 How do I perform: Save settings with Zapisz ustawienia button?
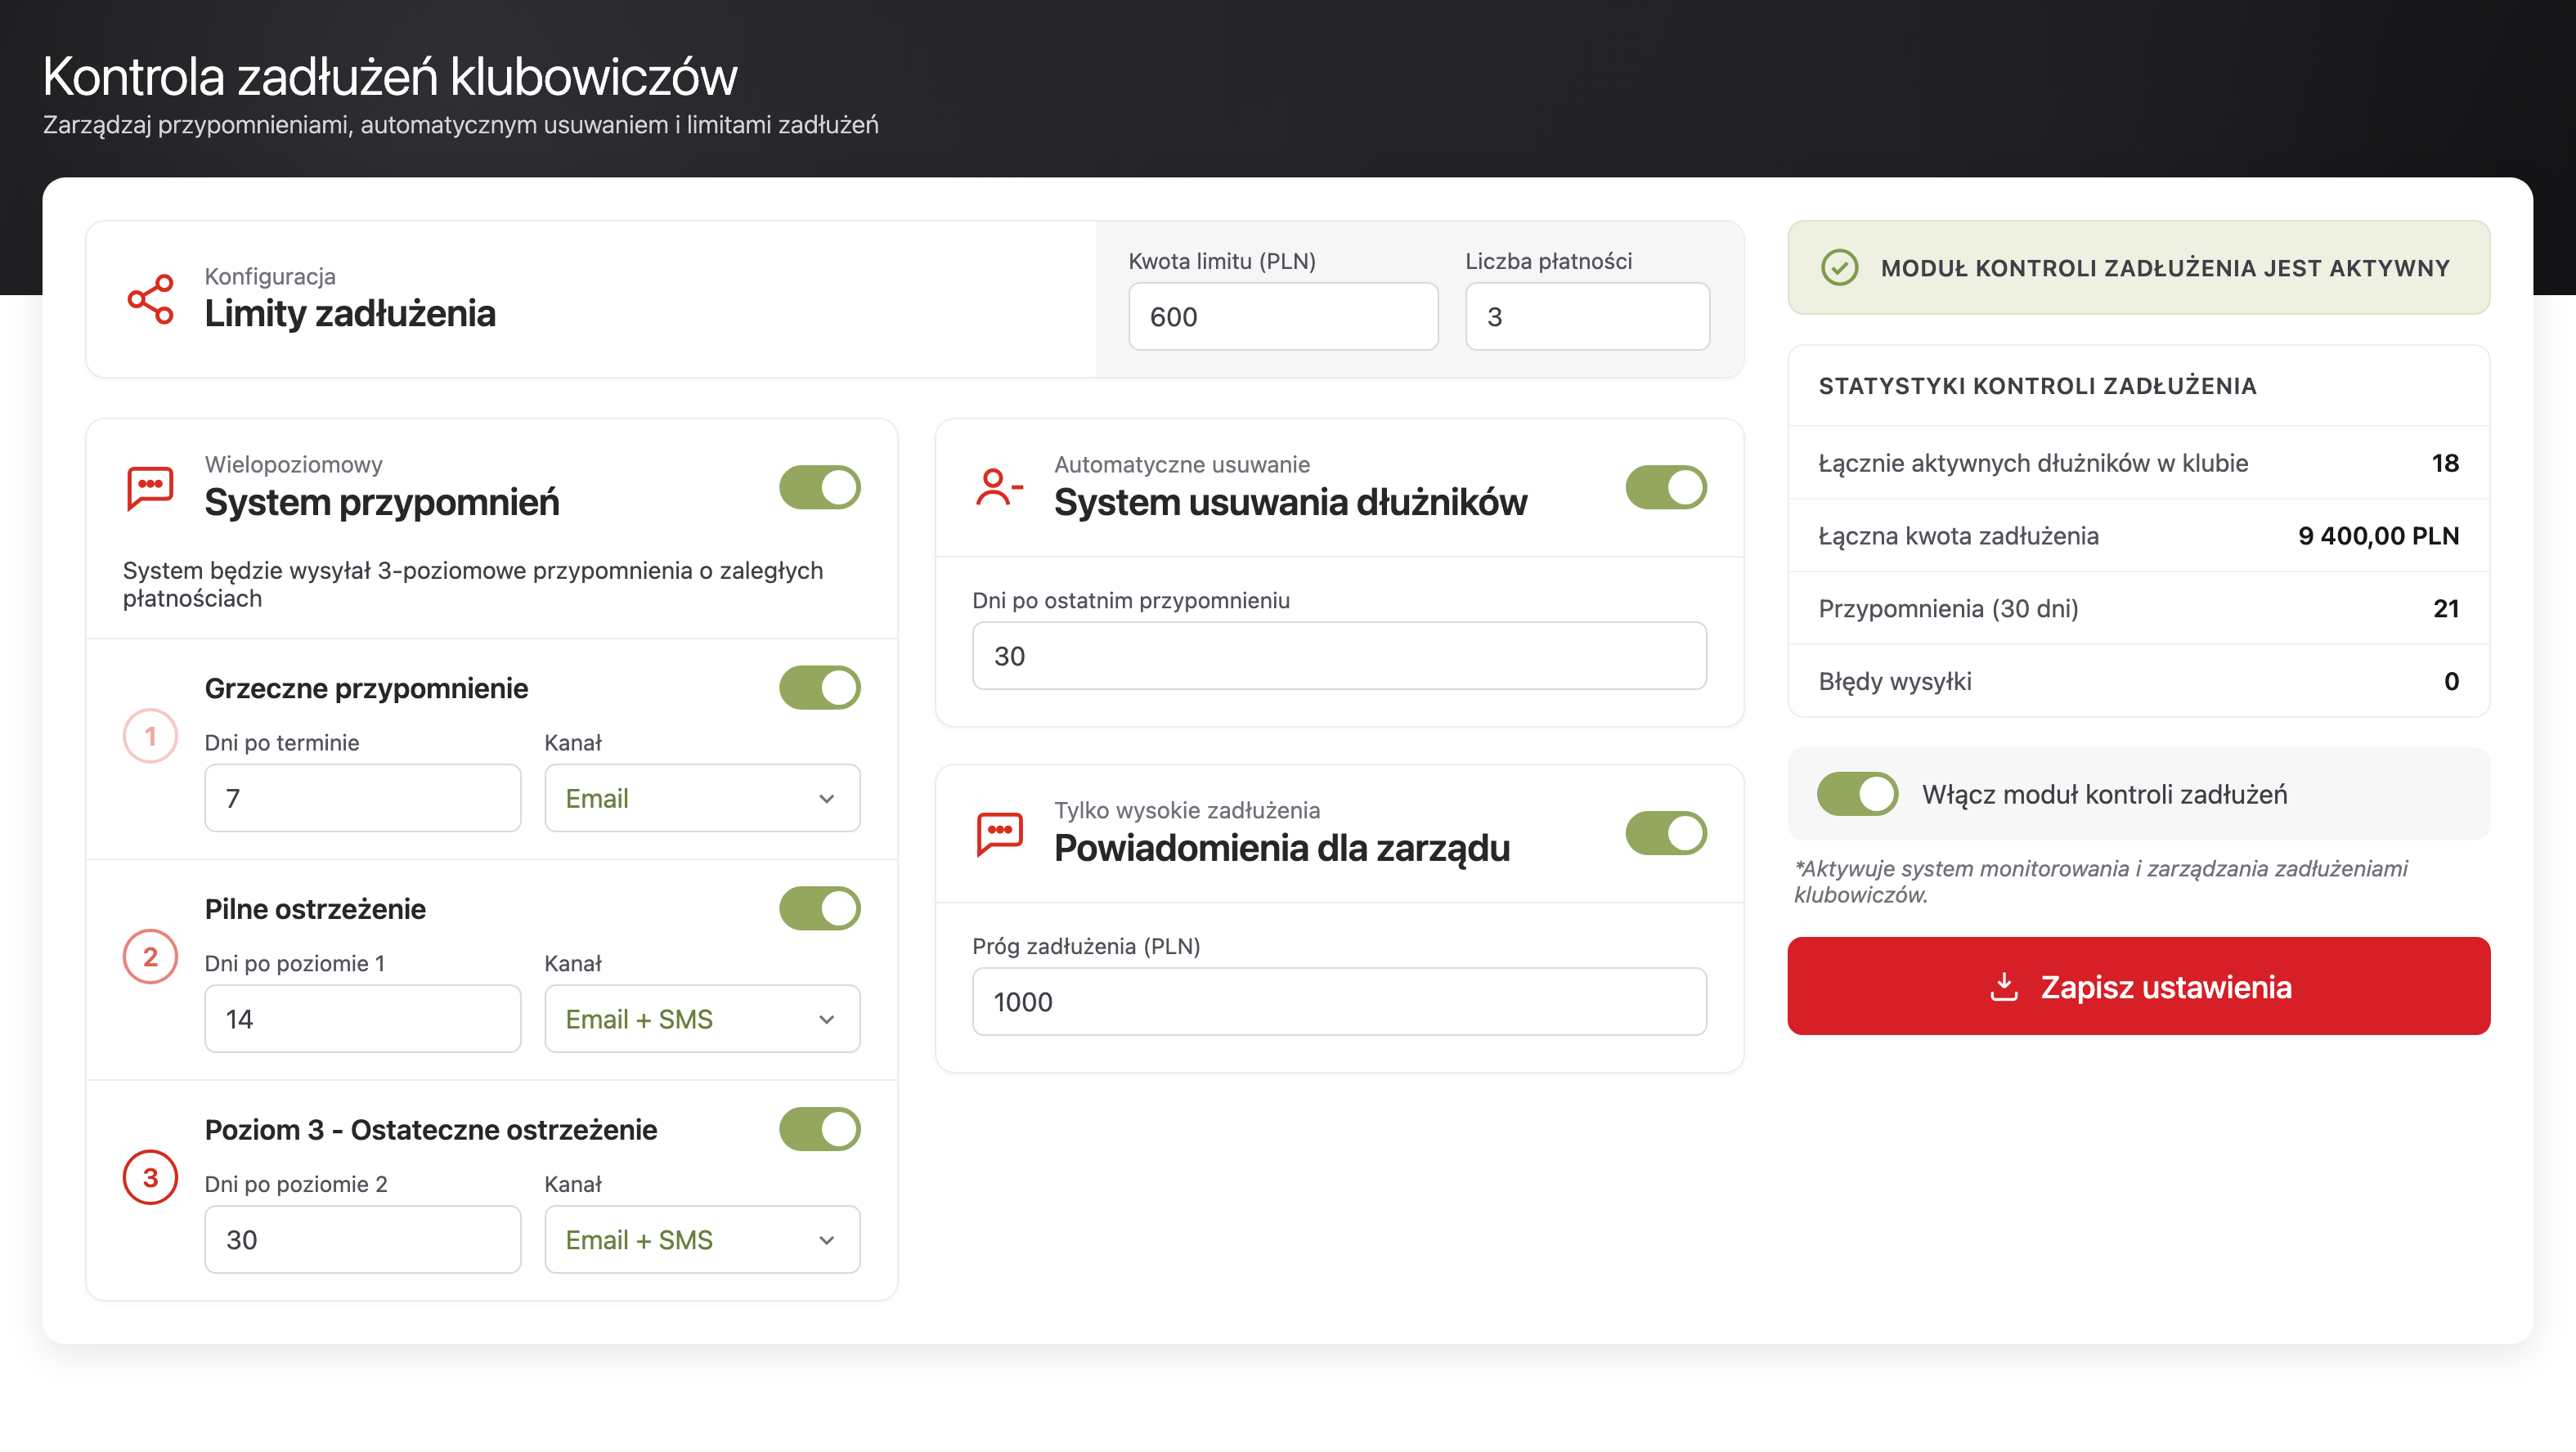[2138, 986]
